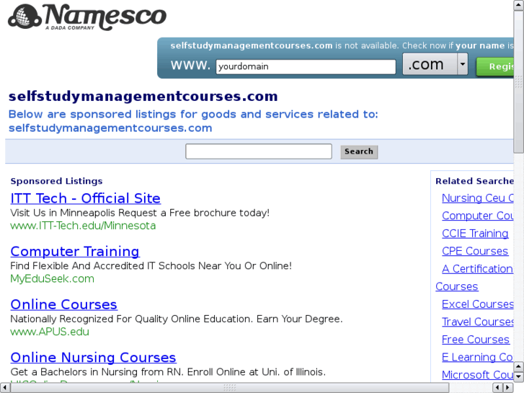The image size is (524, 393).
Task: Select the Microsoft Courses related search
Action: 478,375
